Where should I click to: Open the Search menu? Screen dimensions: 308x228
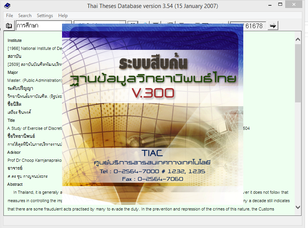tap(25, 16)
